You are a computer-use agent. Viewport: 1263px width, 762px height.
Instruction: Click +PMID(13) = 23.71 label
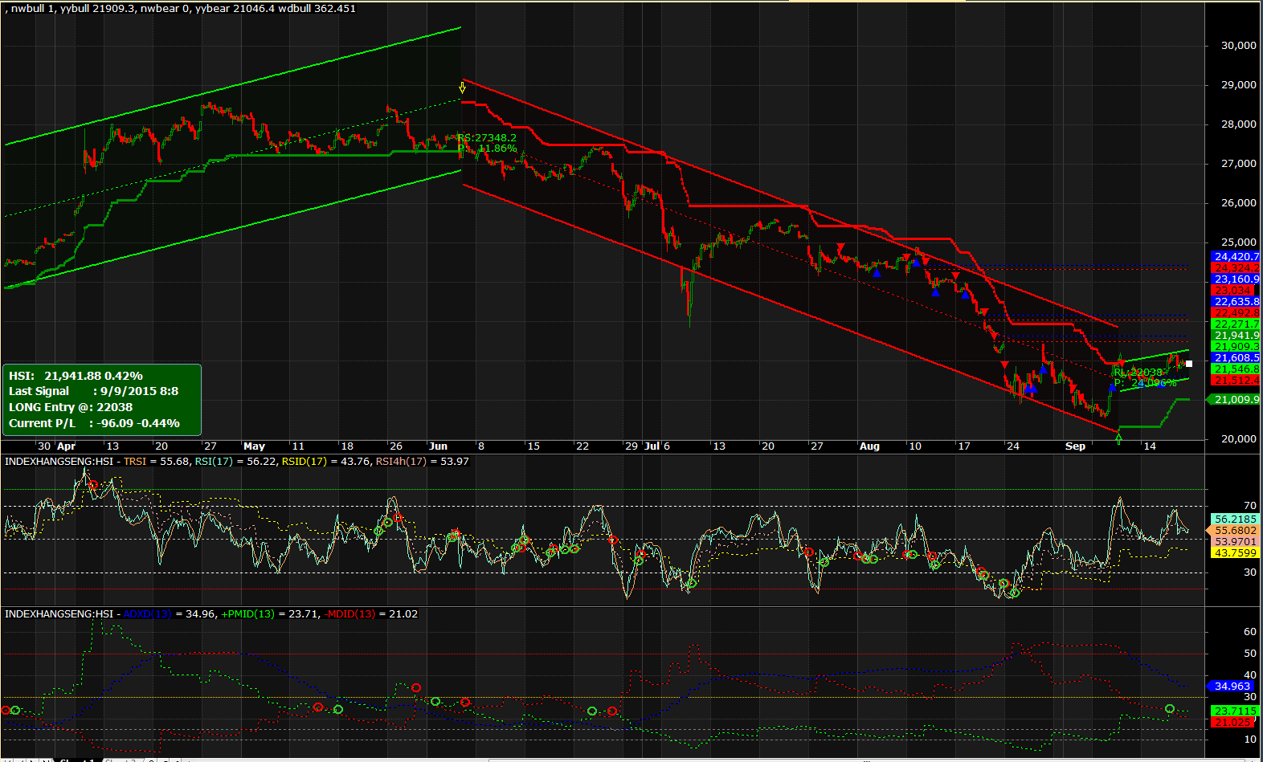click(x=269, y=613)
